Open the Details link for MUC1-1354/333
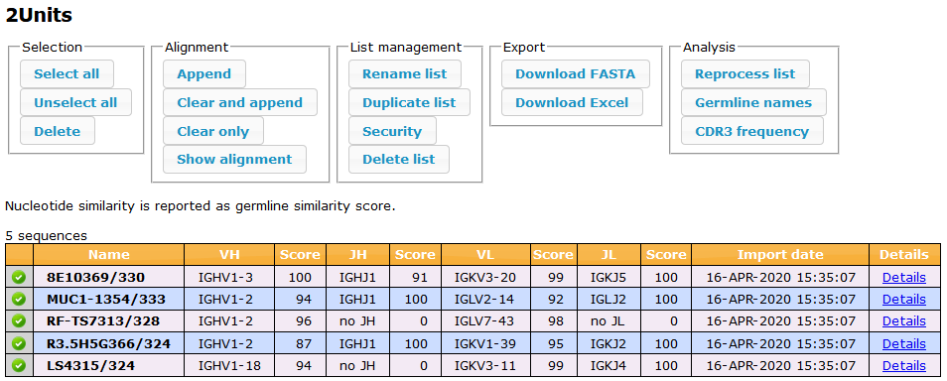This screenshot has height=381, width=947. tap(904, 300)
